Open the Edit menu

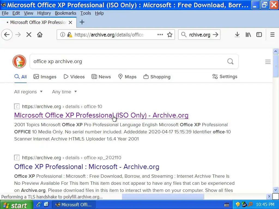point(16,13)
